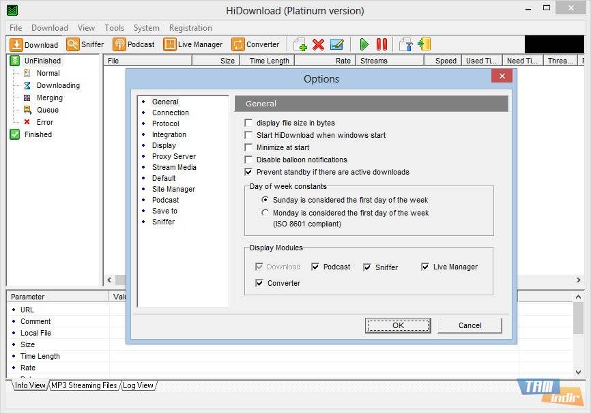The height and width of the screenshot is (414, 591).
Task: Check Minimize at start option
Action: point(249,147)
